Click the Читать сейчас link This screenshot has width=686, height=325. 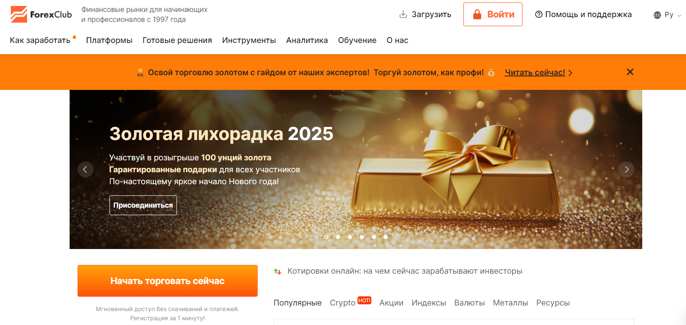[535, 72]
